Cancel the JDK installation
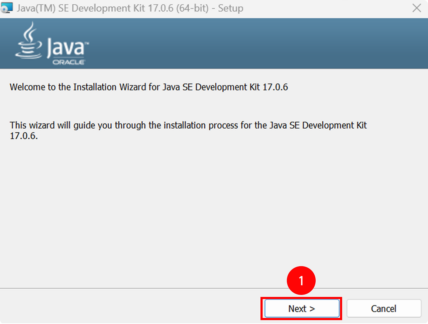 click(x=384, y=309)
